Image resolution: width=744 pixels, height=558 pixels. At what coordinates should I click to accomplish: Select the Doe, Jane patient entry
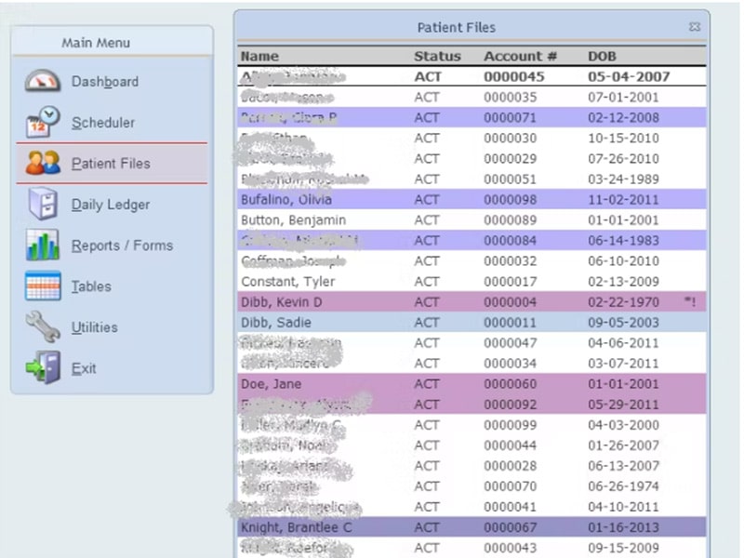(x=271, y=384)
